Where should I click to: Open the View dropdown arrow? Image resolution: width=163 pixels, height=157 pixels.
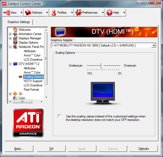pos(21,13)
